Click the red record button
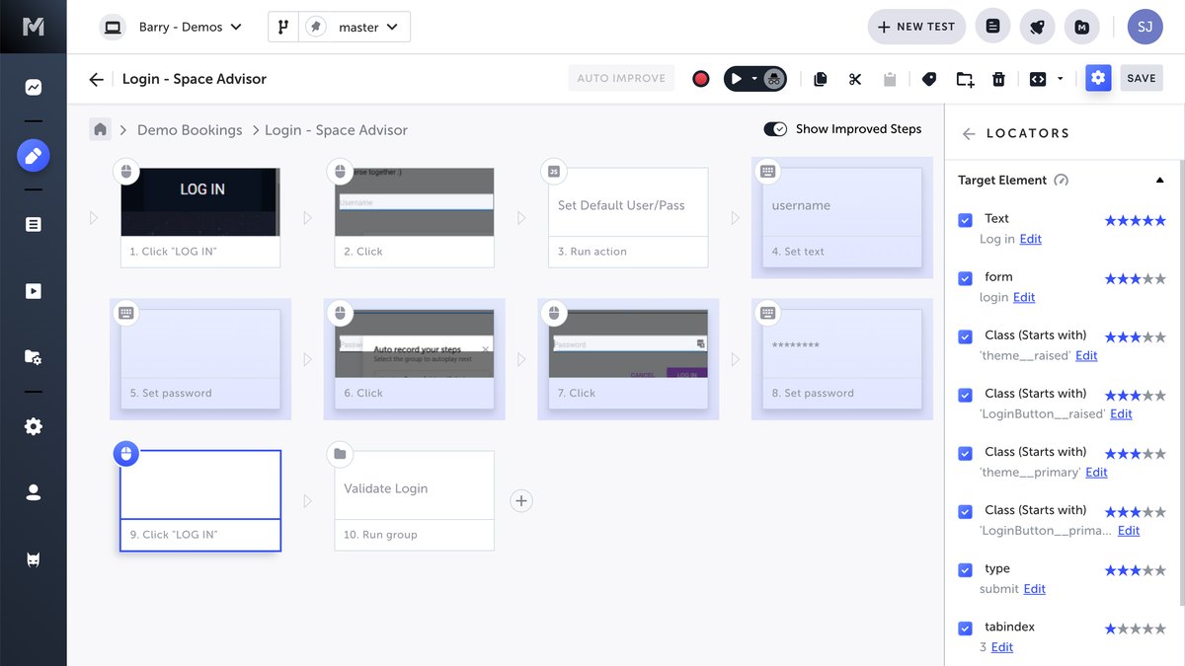Viewport: 1185px width, 666px height. coord(701,79)
